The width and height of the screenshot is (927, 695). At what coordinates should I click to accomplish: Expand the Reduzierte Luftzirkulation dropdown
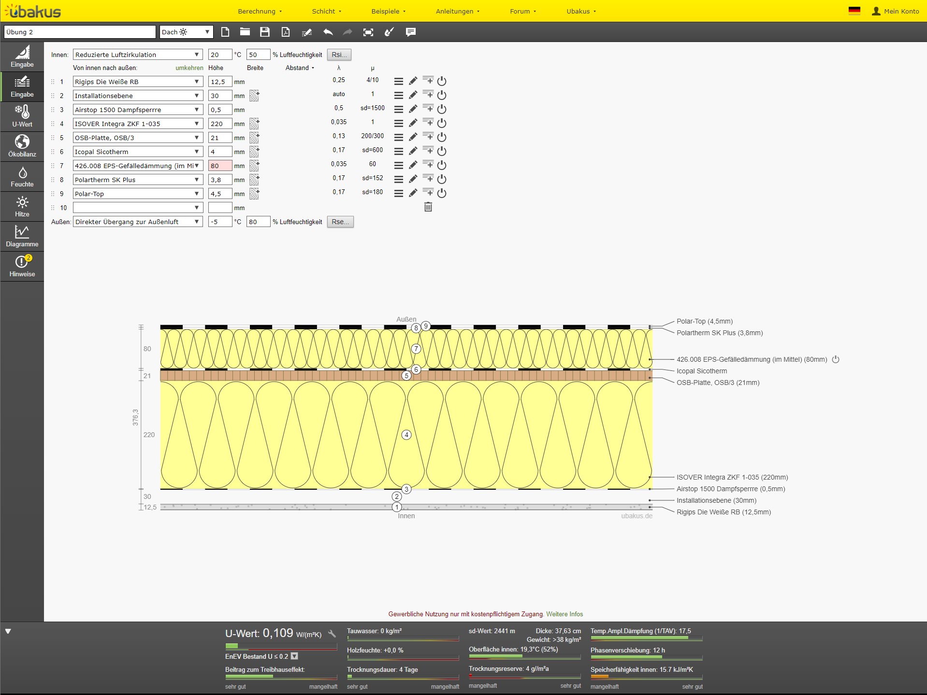(137, 55)
